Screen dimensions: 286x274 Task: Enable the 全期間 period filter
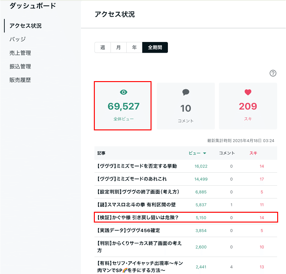click(155, 47)
